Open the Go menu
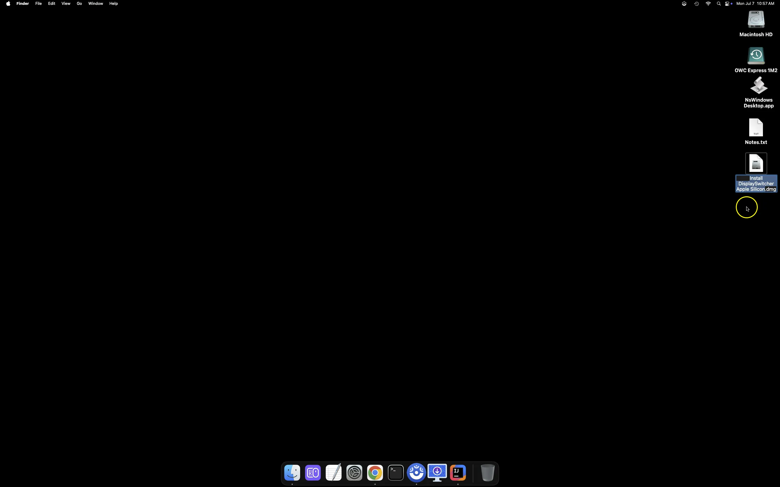The image size is (780, 487). [80, 4]
